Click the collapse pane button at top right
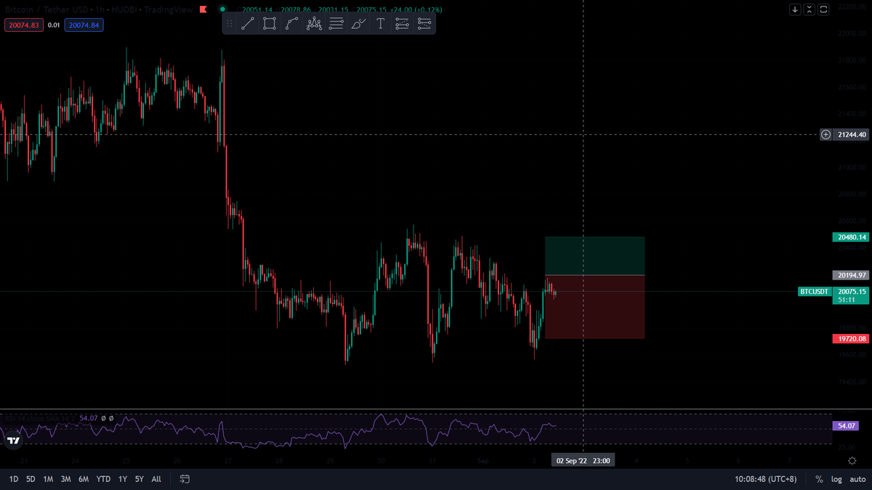 810,9
